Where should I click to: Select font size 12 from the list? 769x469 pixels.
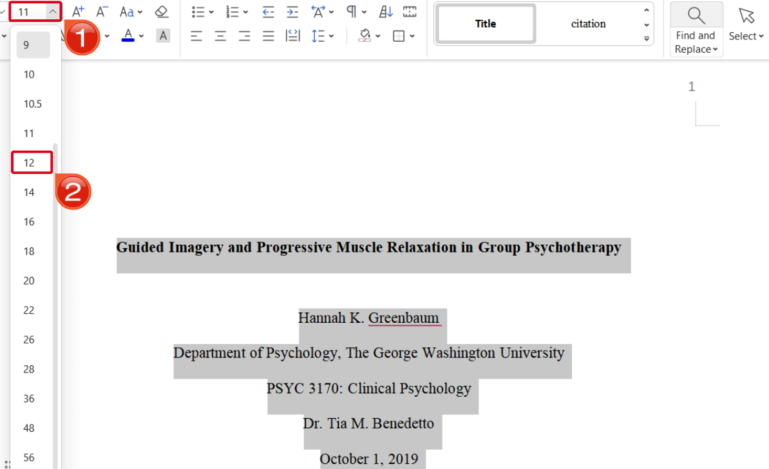click(x=32, y=162)
